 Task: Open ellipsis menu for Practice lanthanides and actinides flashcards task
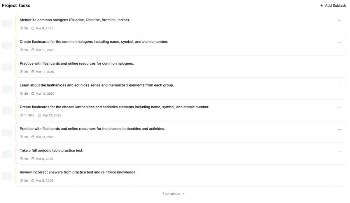[339, 129]
